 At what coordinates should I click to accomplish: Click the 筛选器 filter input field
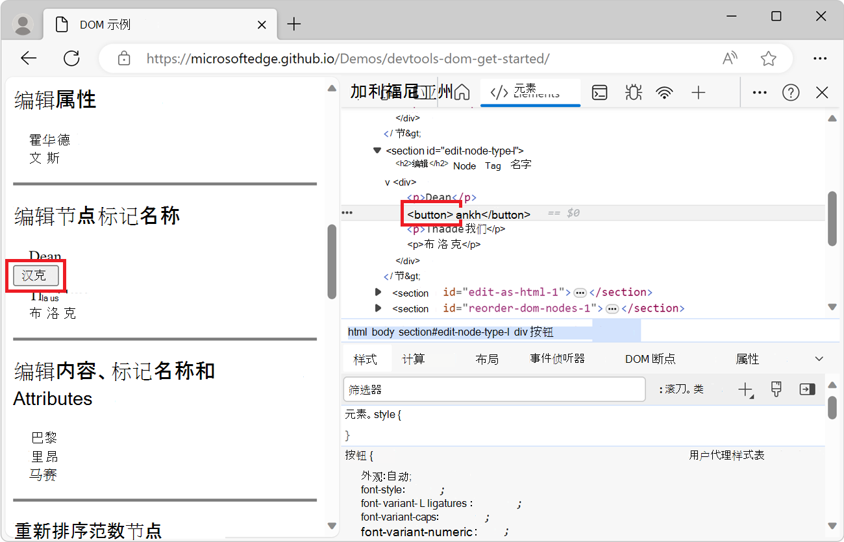[493, 389]
